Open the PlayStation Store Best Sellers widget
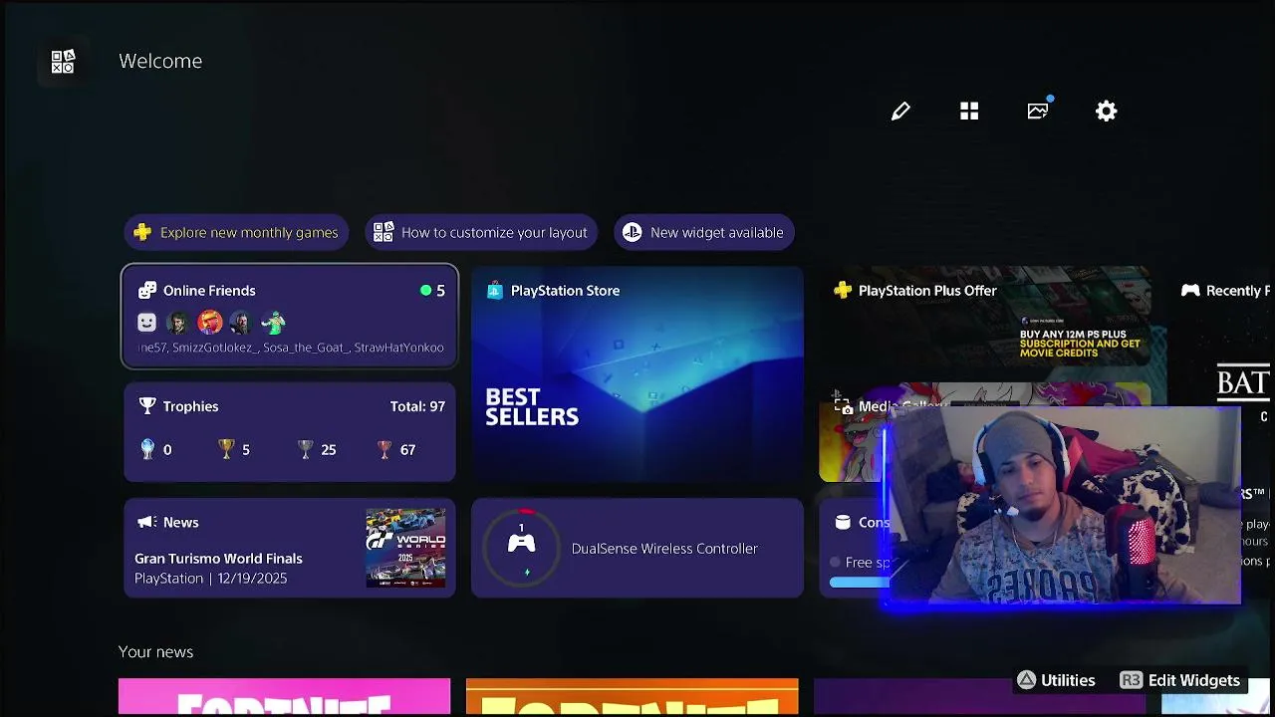1275x717 pixels. click(637, 374)
